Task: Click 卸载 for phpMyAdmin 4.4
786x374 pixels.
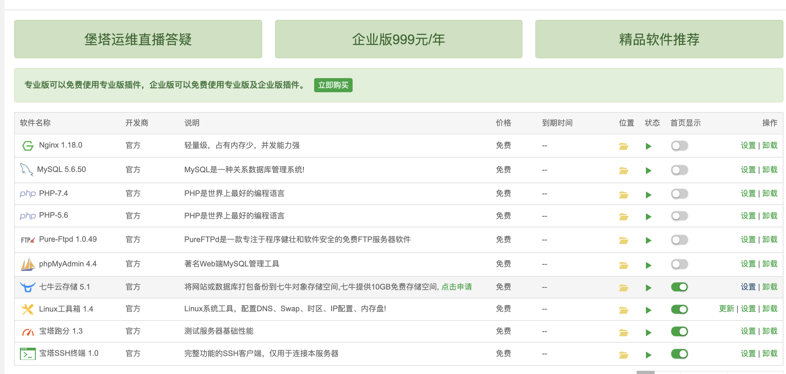Action: [770, 264]
